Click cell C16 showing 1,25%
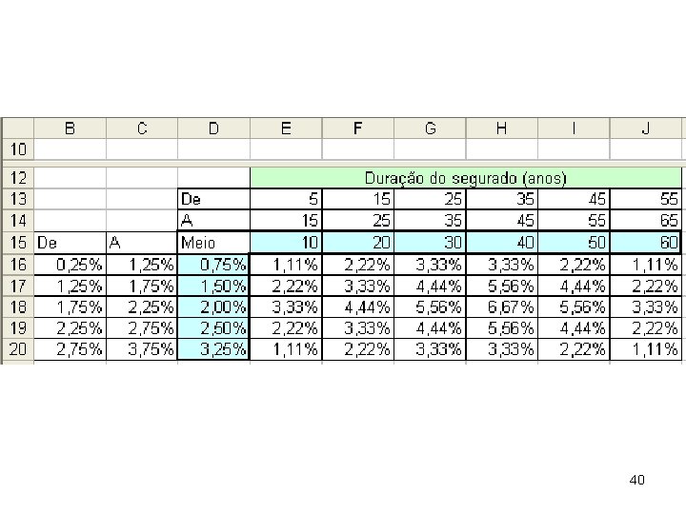The width and height of the screenshot is (686, 514). [142, 264]
